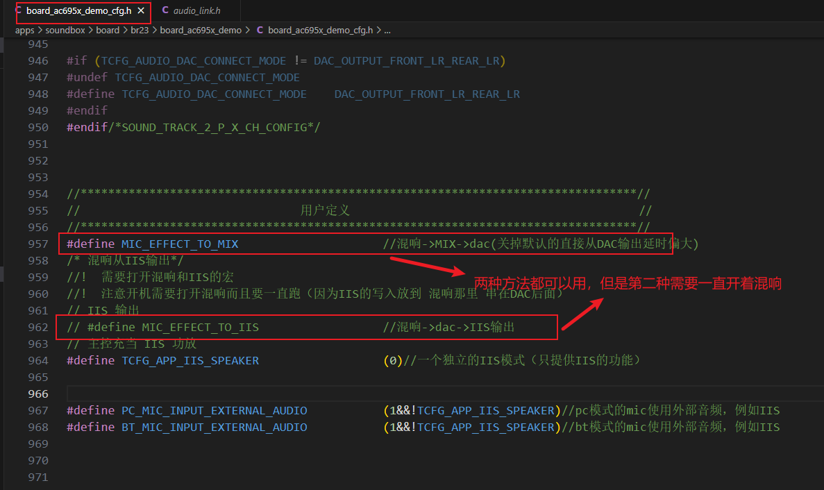This screenshot has height=490, width=824.
Task: Click line number 966 in the gutter
Action: [38, 394]
